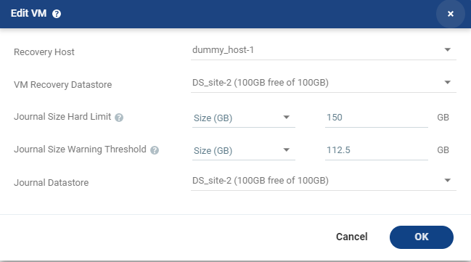471x262 pixels.
Task: Expand Journal Datastore dropdown arrow
Action: point(447,180)
